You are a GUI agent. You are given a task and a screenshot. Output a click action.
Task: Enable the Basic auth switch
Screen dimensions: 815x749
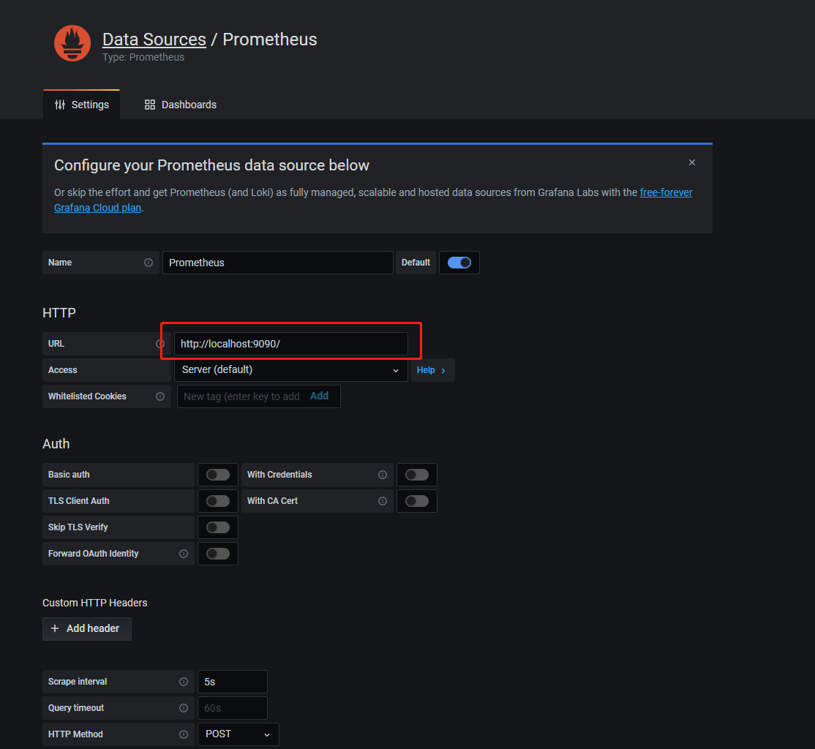click(218, 475)
